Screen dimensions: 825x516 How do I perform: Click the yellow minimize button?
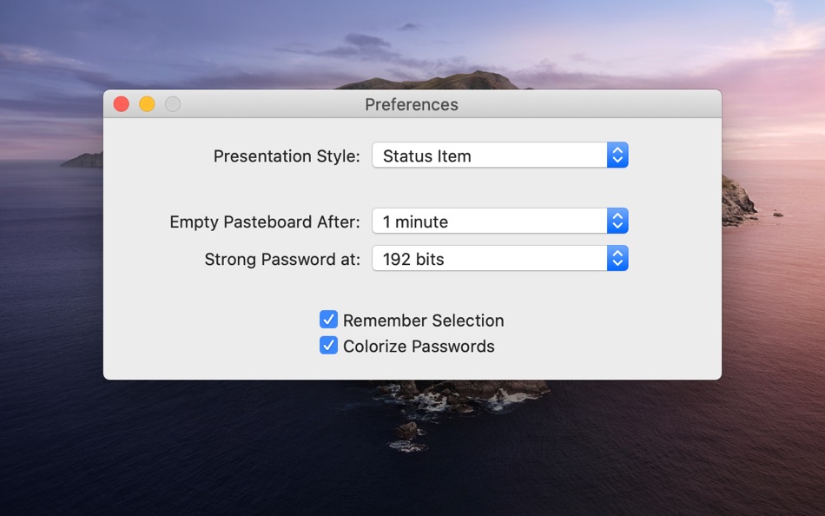coord(147,103)
